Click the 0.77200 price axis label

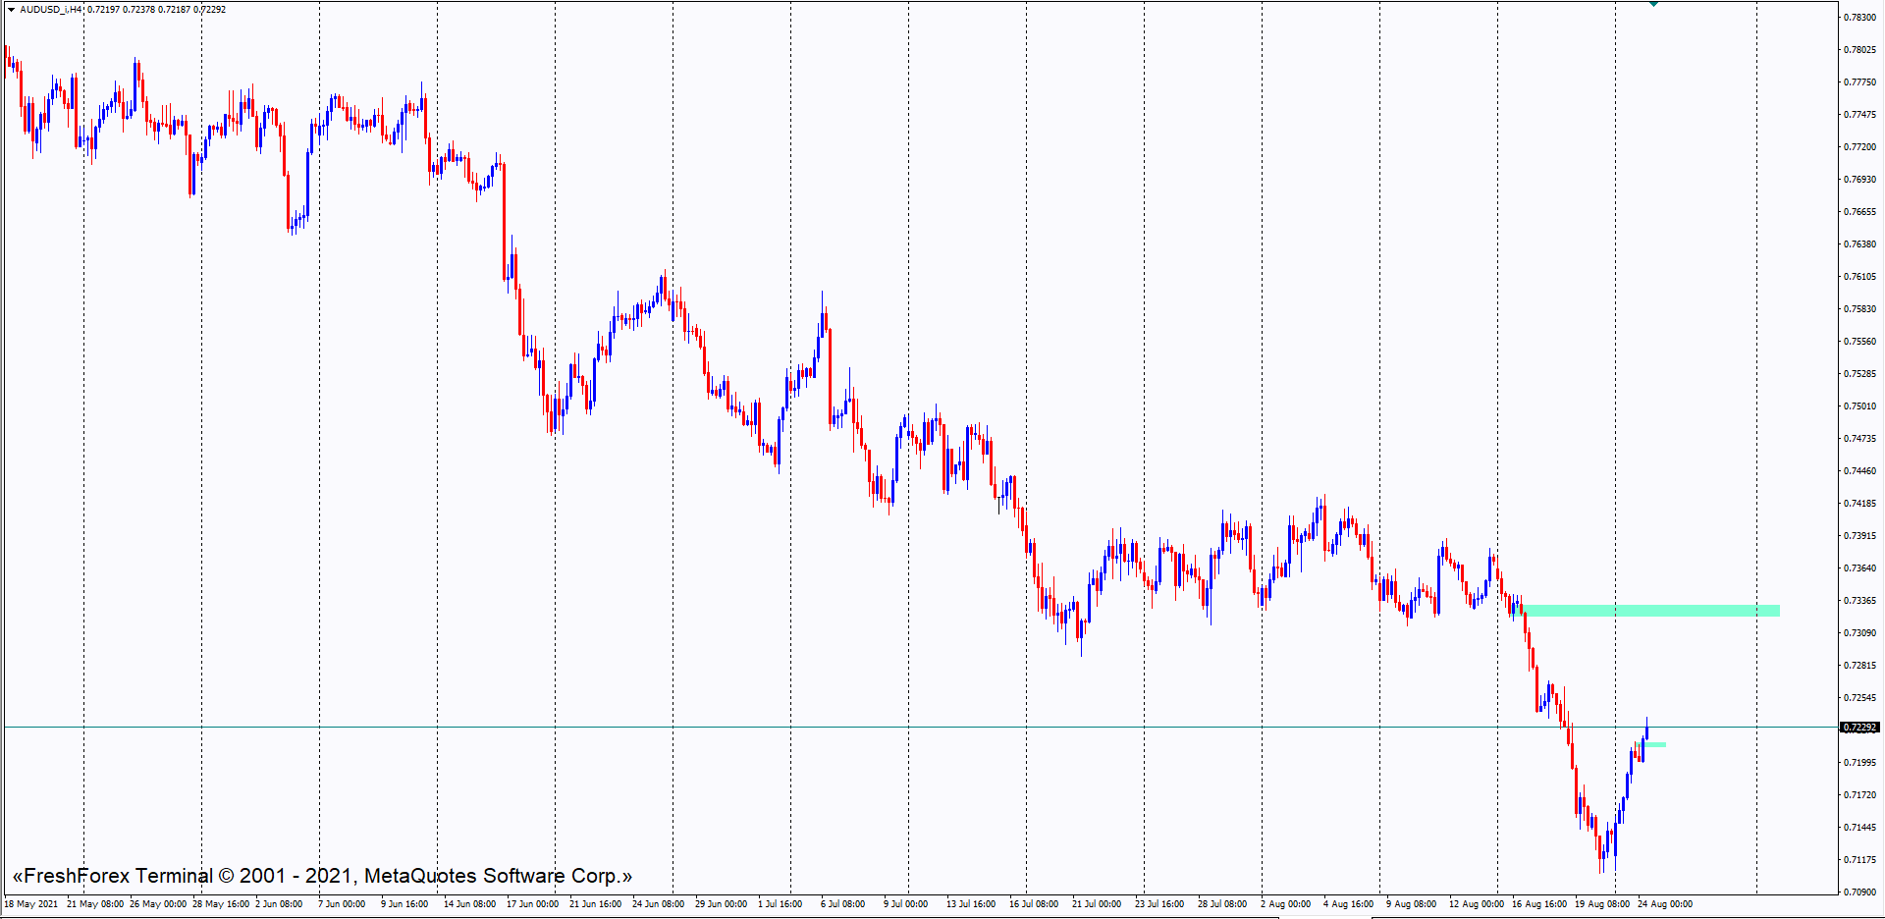[1860, 147]
